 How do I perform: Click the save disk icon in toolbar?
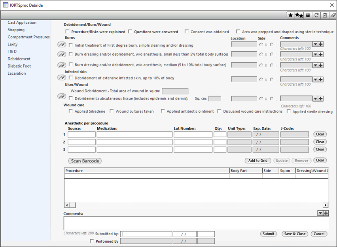pos(308,15)
